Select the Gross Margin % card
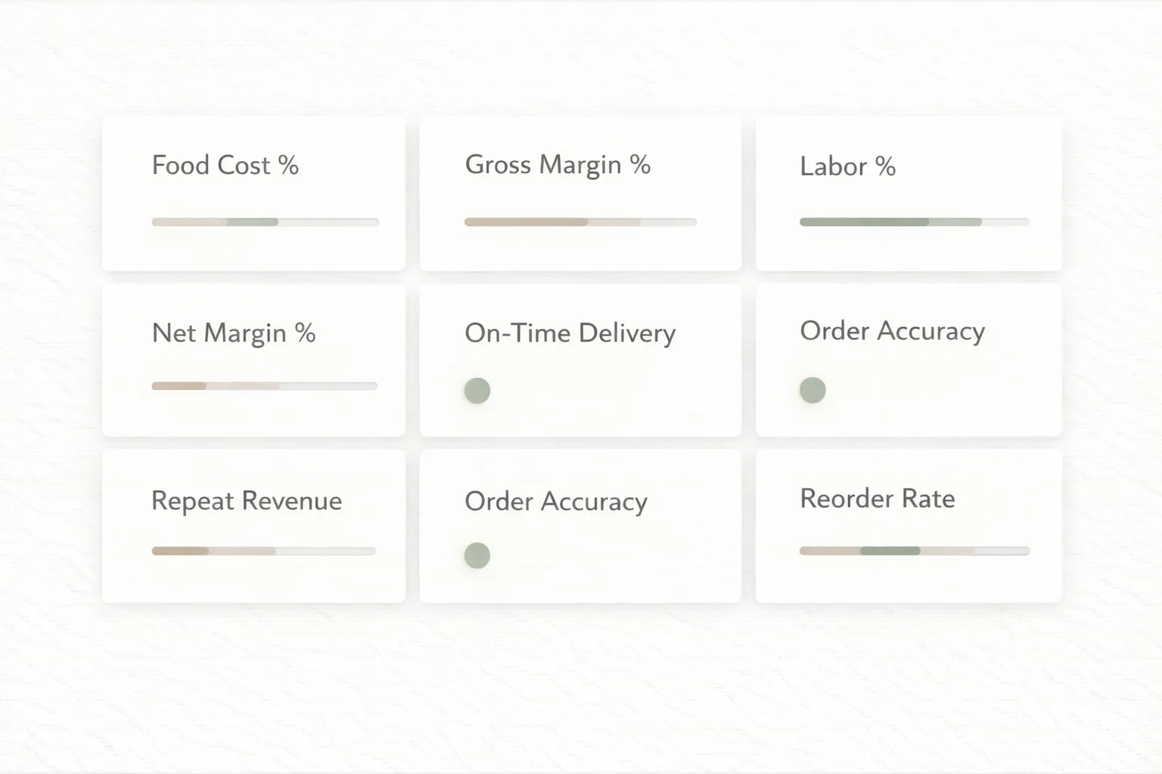 coord(580,194)
